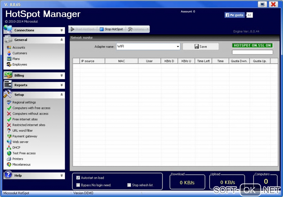
Task: Select the DHCP setup entry
Action: (x=16, y=147)
